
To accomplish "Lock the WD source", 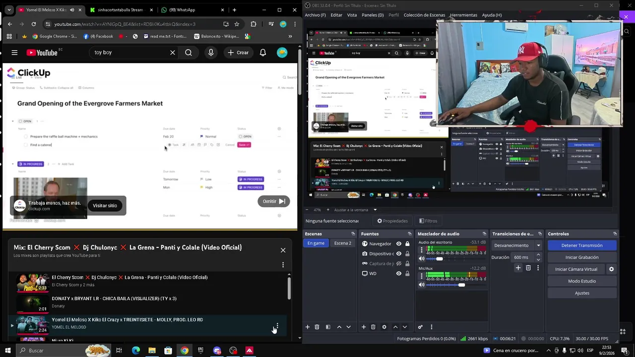I will 407,274.
